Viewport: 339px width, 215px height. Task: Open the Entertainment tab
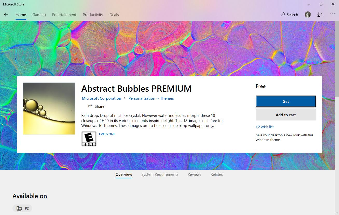pyautogui.click(x=64, y=15)
